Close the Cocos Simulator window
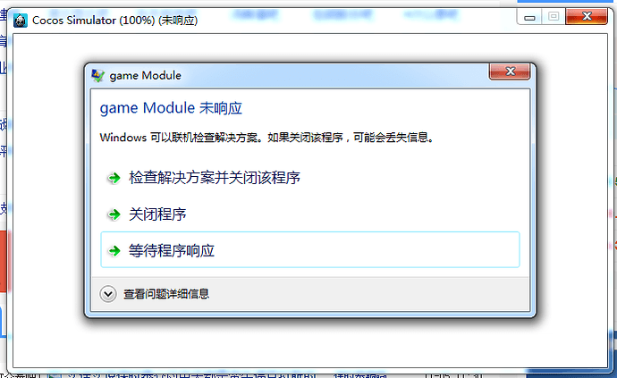617x378 pixels. (587, 16)
